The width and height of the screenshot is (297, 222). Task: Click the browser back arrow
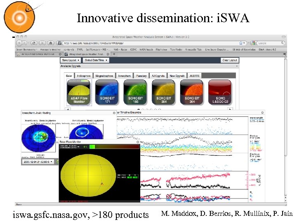[x=19, y=43]
